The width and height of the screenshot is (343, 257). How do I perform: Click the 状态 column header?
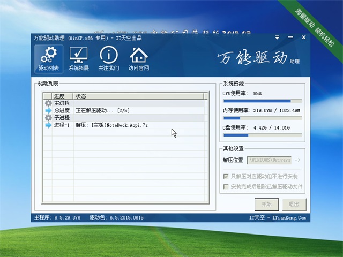pos(139,96)
